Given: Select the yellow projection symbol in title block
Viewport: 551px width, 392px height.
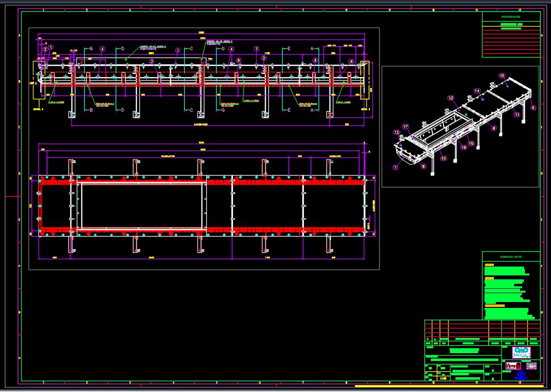Looking at the screenshot, I should coord(443,378).
